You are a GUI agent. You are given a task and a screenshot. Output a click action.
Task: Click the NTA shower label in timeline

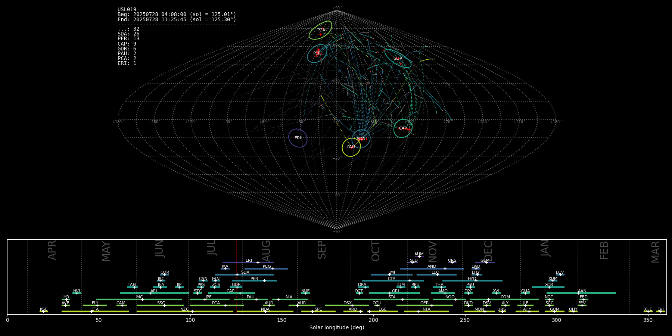click(x=426, y=309)
